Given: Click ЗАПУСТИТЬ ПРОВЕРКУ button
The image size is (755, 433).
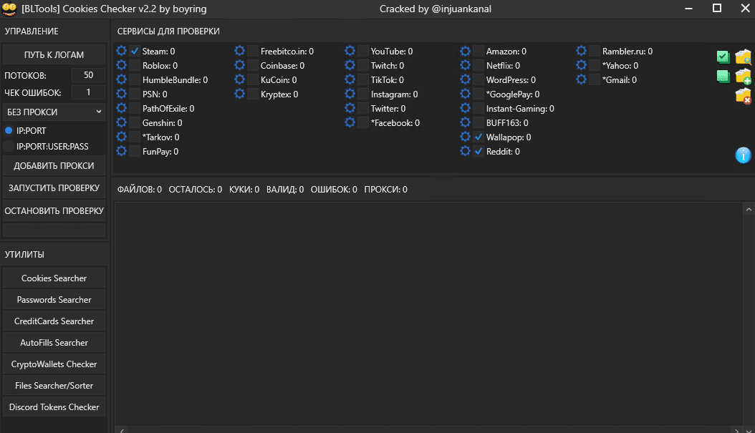Looking at the screenshot, I should click(54, 188).
